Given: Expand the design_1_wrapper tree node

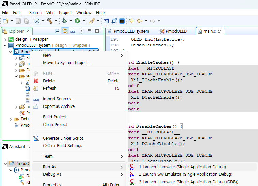Looking at the screenshot, I should (x=5, y=40).
